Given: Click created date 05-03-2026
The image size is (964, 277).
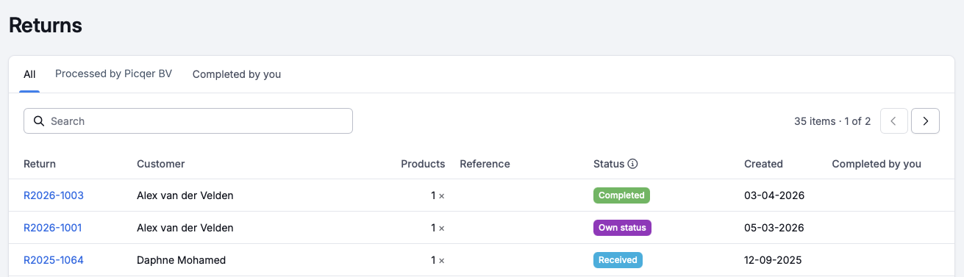Looking at the screenshot, I should pos(774,228).
